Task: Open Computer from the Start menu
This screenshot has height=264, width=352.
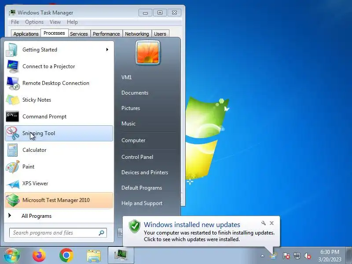Action: tap(133, 140)
